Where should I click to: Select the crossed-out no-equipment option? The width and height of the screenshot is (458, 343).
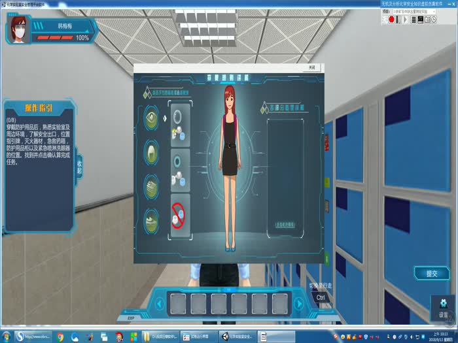coord(180,215)
